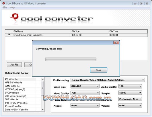Image resolution: width=152 pixels, height=117 pixels.
Task: Click the app icon in the title bar
Action: pyautogui.click(x=3, y=3)
